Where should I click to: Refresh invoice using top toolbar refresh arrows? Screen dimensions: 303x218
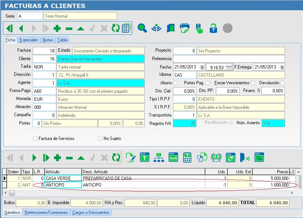[116, 28]
